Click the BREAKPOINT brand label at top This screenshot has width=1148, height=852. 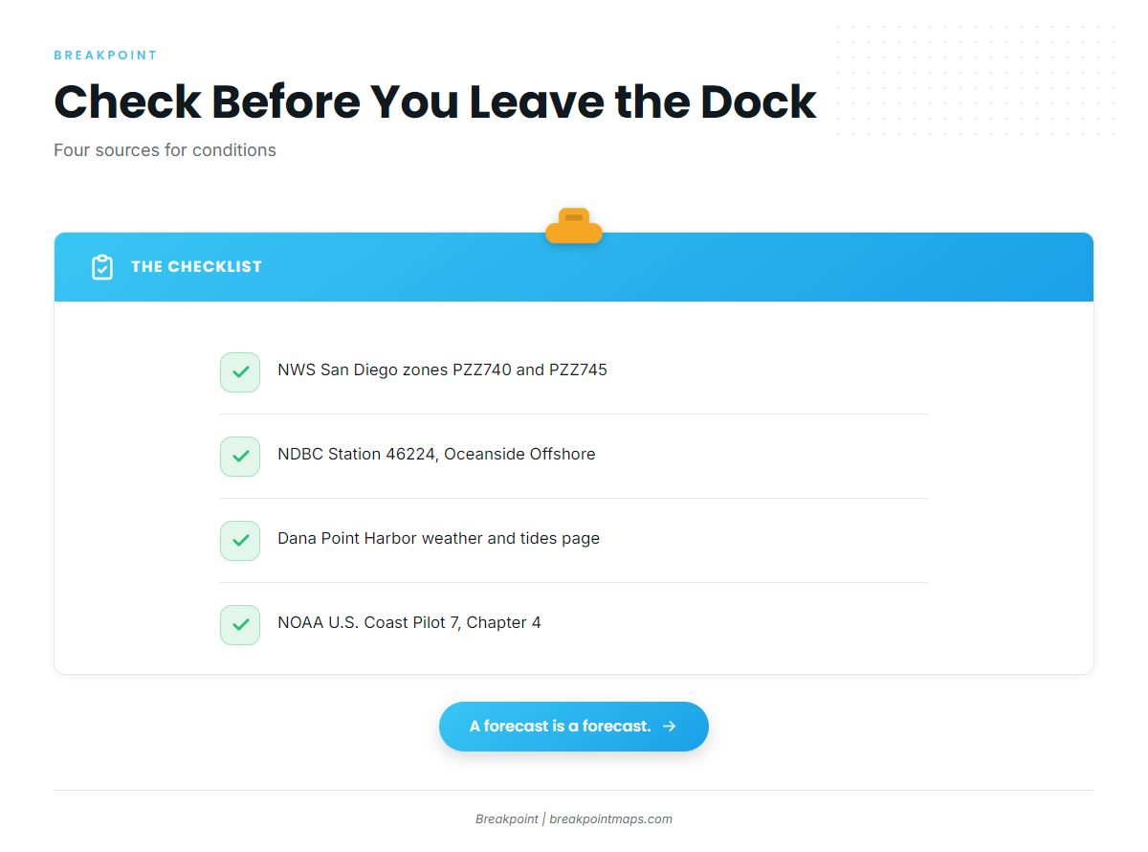(x=105, y=56)
